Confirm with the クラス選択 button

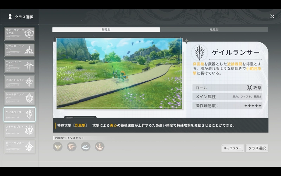coord(257,148)
